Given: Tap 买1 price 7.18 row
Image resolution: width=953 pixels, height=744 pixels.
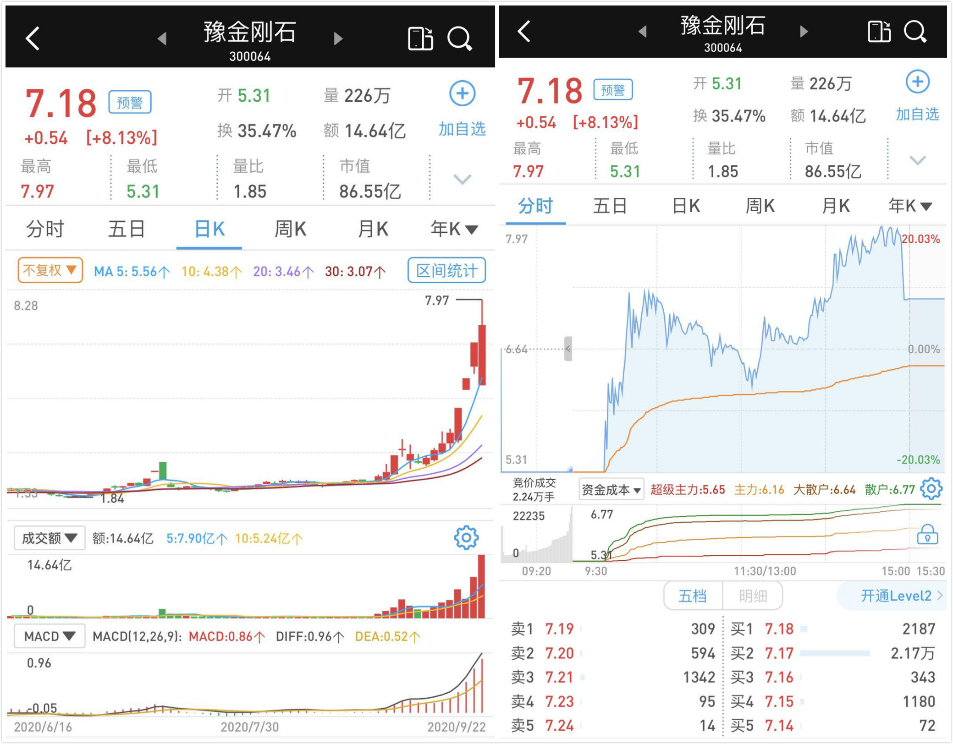Looking at the screenshot, I should pyautogui.click(x=833, y=629).
